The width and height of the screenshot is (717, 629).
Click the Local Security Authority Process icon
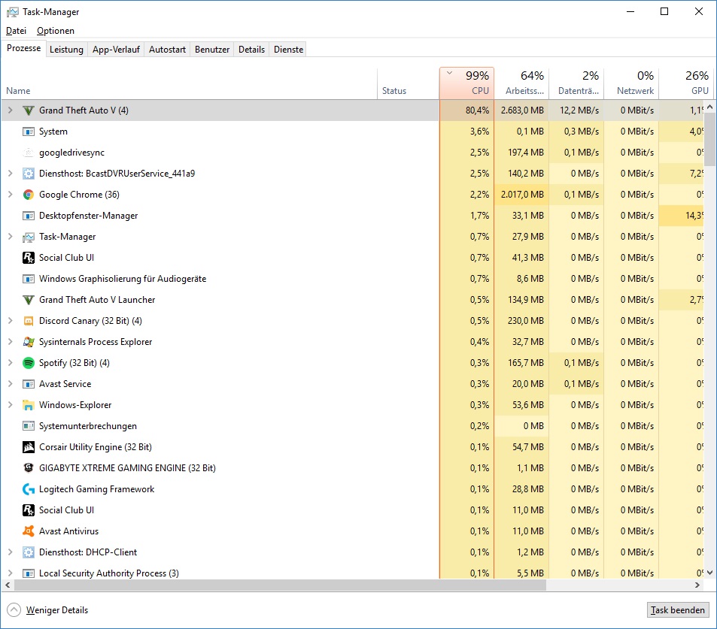click(x=29, y=573)
